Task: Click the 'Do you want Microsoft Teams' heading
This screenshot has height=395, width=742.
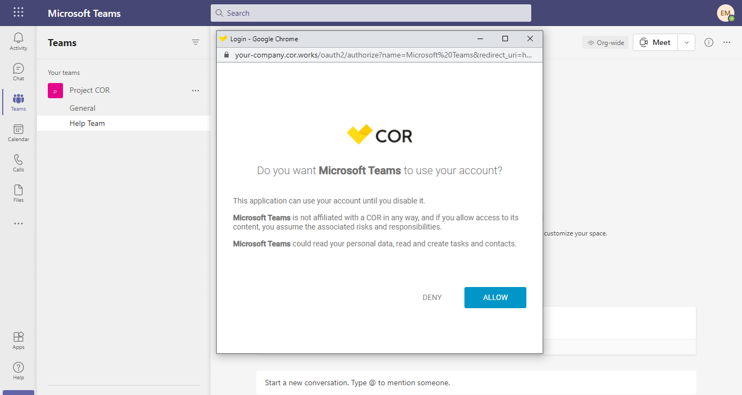Action: (380, 170)
